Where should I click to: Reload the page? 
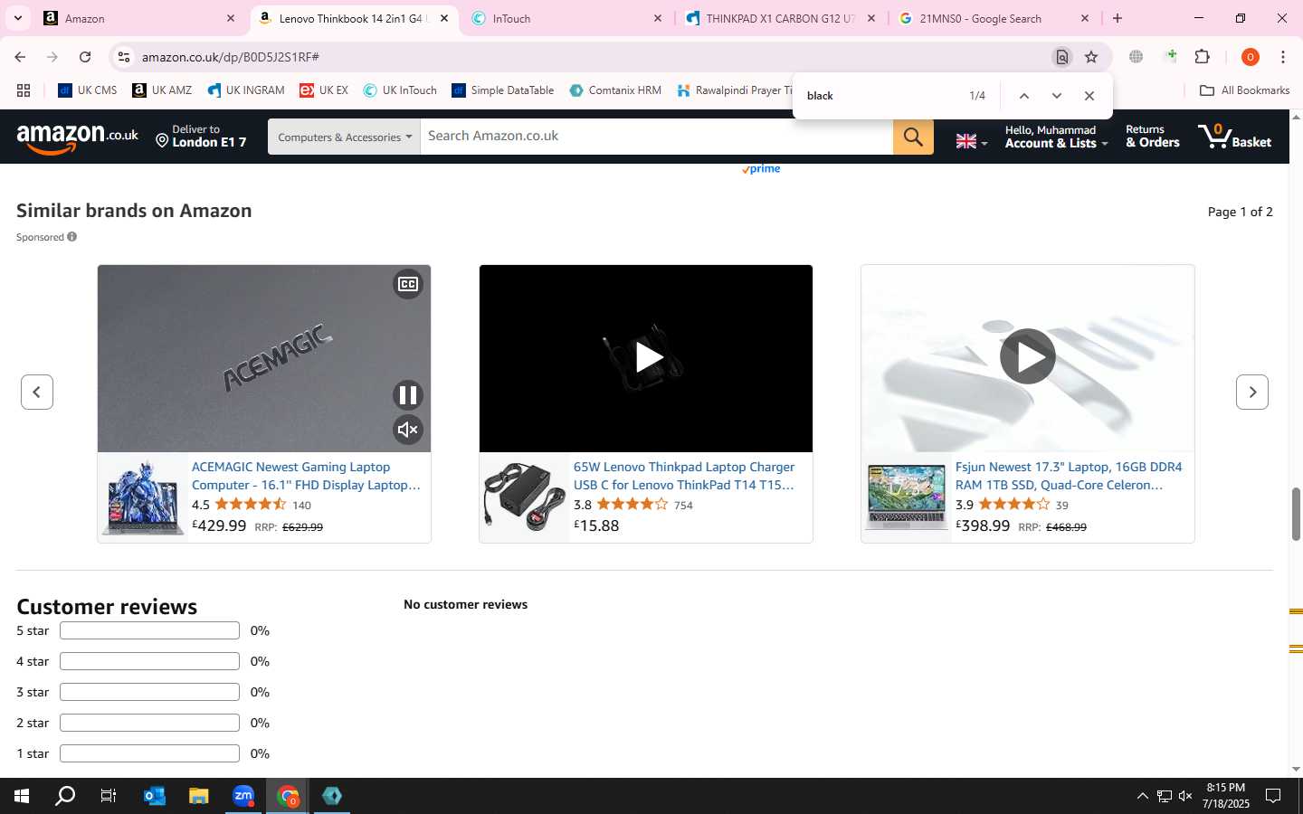point(85,57)
